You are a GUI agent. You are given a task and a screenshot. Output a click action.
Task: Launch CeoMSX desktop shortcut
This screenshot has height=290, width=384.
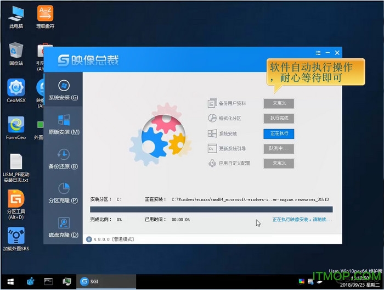click(x=16, y=91)
